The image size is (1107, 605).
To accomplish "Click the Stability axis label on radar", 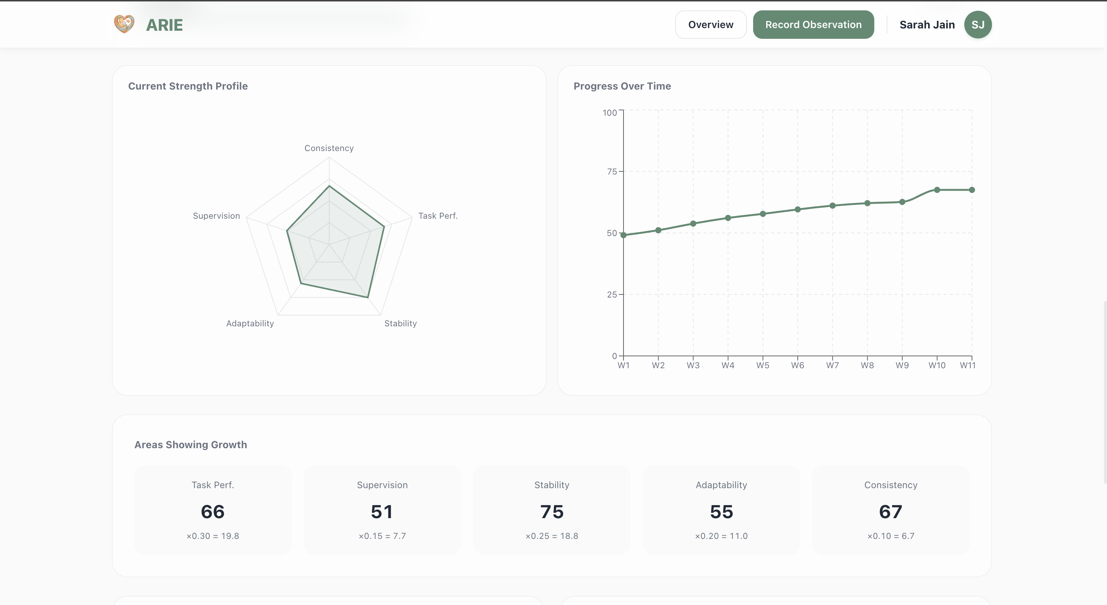I will tap(400, 323).
